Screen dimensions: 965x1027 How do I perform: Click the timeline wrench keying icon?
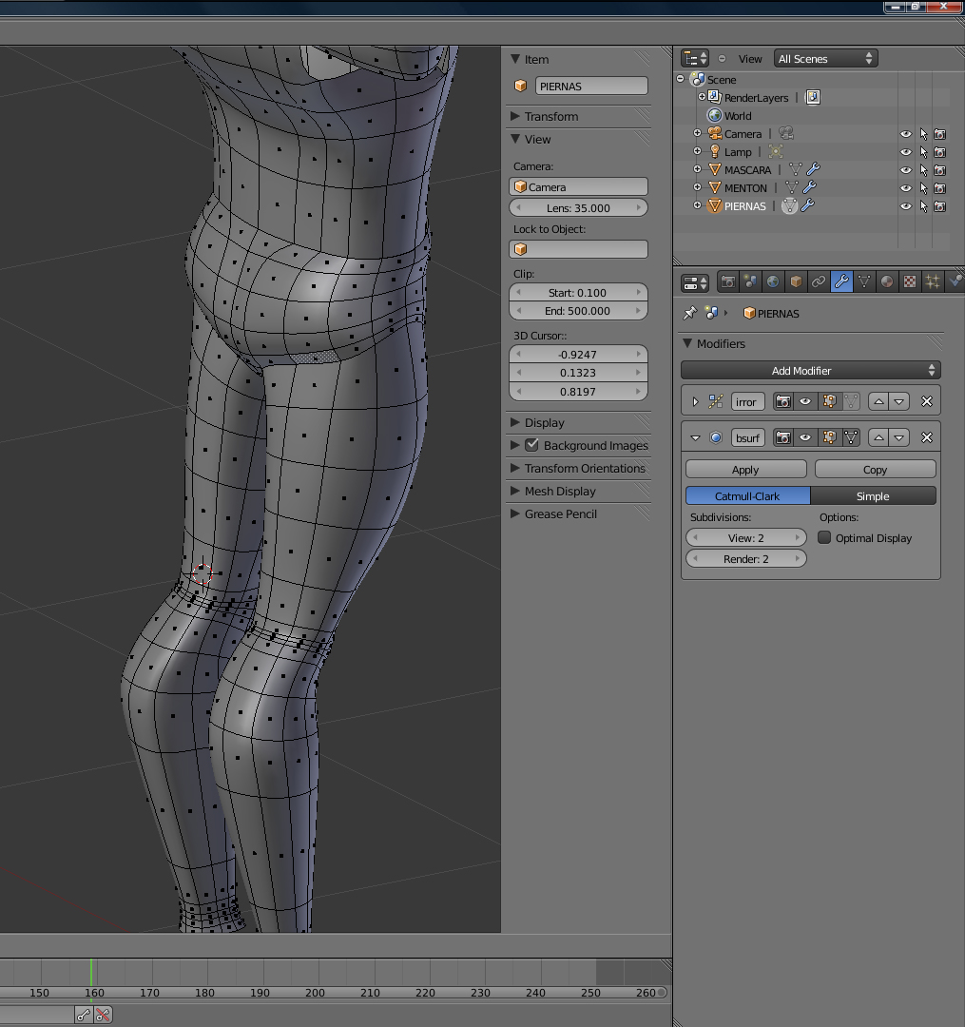coord(83,1015)
